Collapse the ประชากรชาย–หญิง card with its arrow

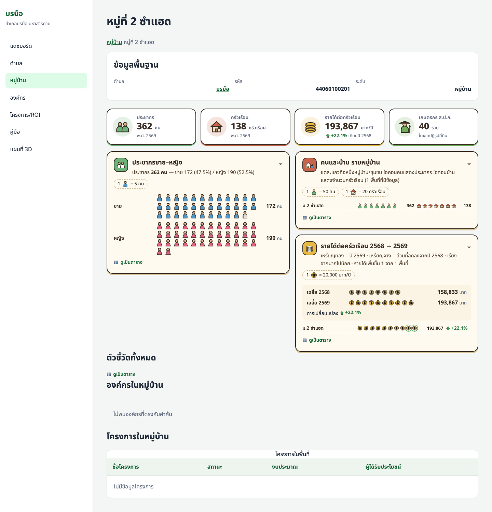click(281, 164)
